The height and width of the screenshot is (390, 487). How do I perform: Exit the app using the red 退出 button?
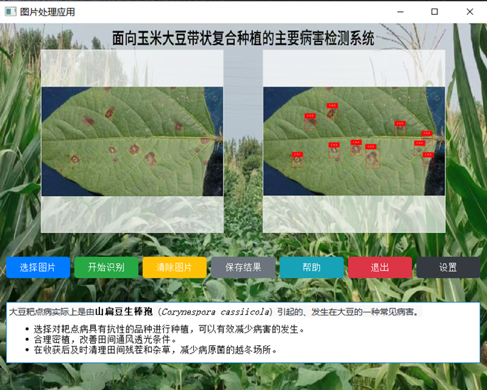380,267
